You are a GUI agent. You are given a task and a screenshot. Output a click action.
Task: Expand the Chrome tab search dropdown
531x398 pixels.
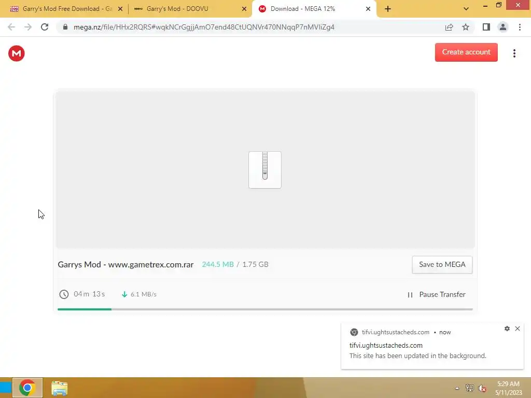466,9
